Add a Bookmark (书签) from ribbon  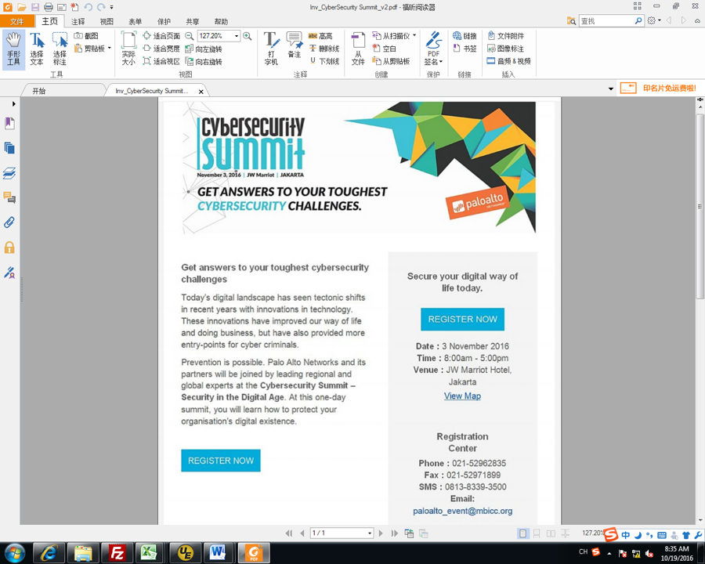465,48
